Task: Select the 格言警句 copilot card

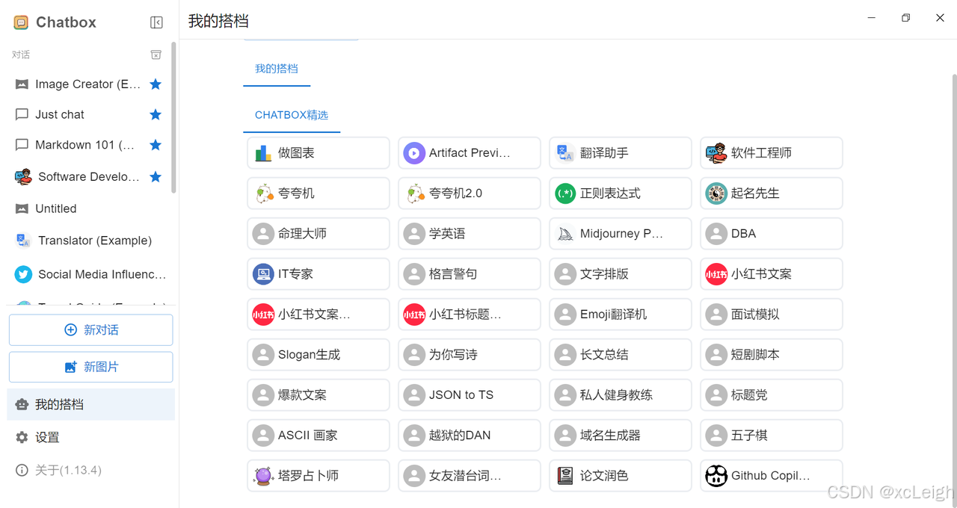Action: tap(470, 274)
